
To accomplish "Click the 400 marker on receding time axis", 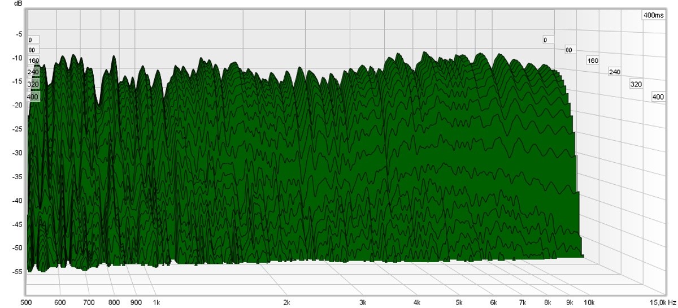I will pyautogui.click(x=658, y=97).
